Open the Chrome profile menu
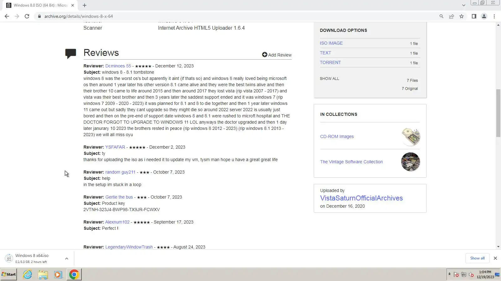Screen dimensions: 501x281 pos(484,16)
